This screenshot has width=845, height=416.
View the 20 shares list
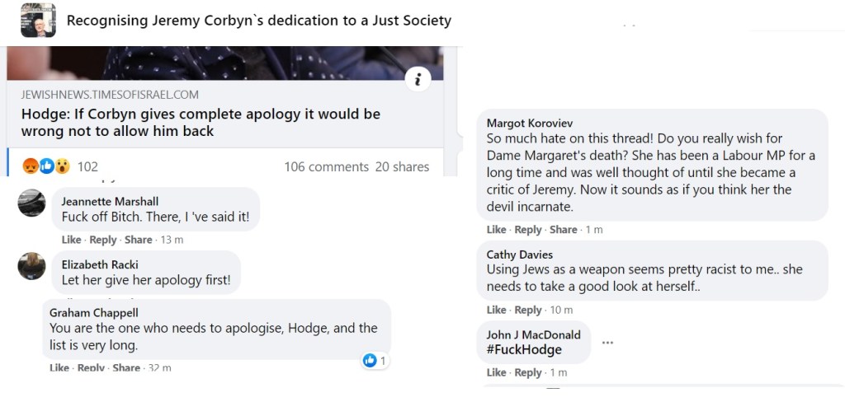click(x=402, y=166)
